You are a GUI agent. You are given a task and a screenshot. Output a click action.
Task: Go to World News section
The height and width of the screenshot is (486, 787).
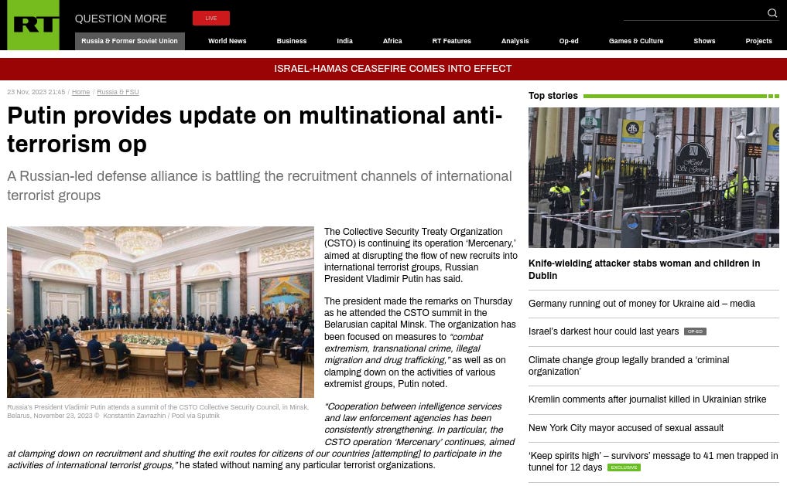click(227, 41)
